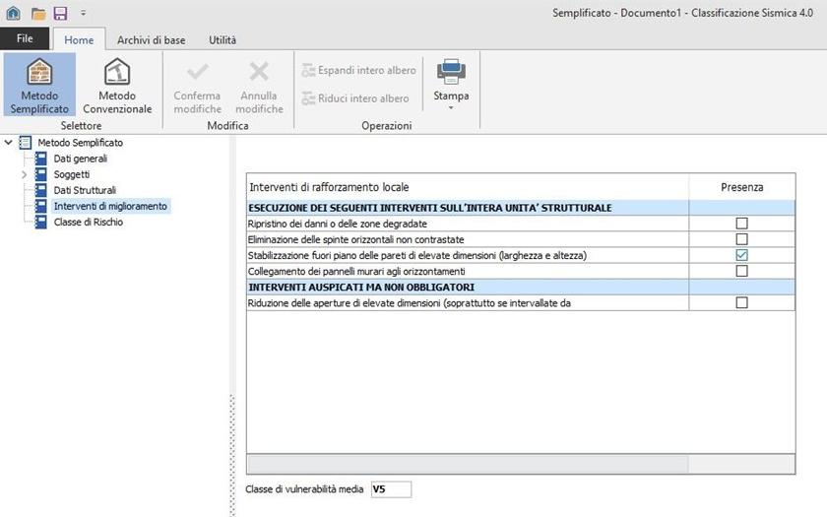Check Riduzione delle aperture checkbox
The image size is (827, 517).
click(x=741, y=302)
